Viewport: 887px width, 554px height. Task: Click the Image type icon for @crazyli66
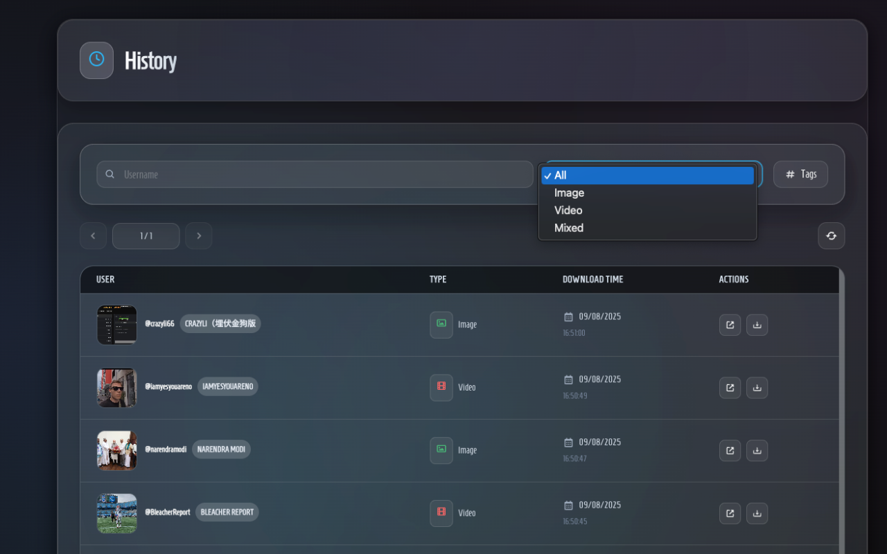[x=441, y=325]
